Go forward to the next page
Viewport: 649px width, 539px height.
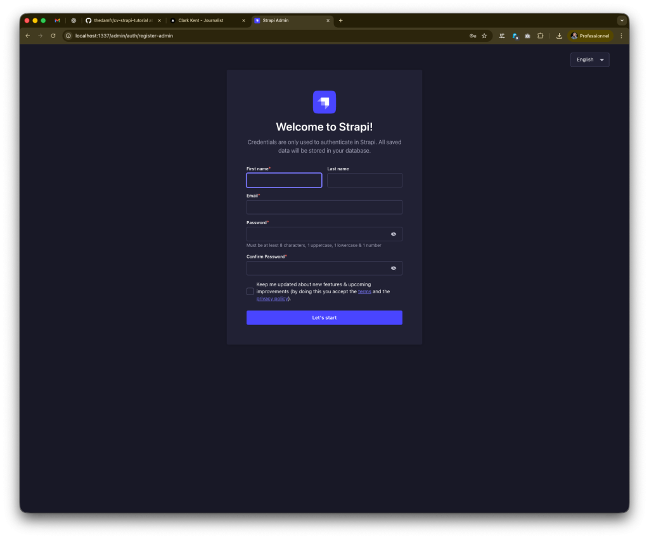point(40,36)
